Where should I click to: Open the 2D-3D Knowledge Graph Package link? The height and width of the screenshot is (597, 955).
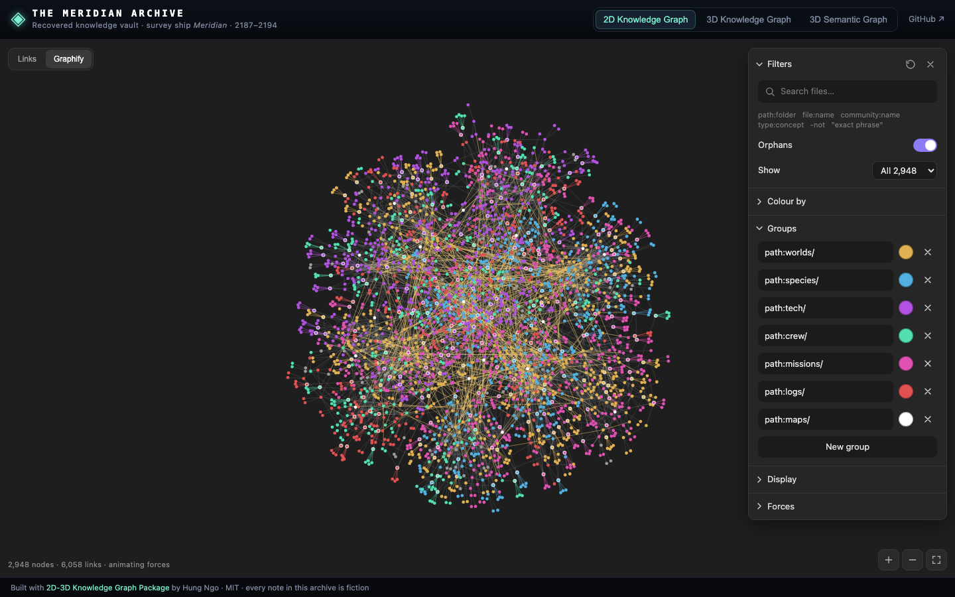coord(107,588)
